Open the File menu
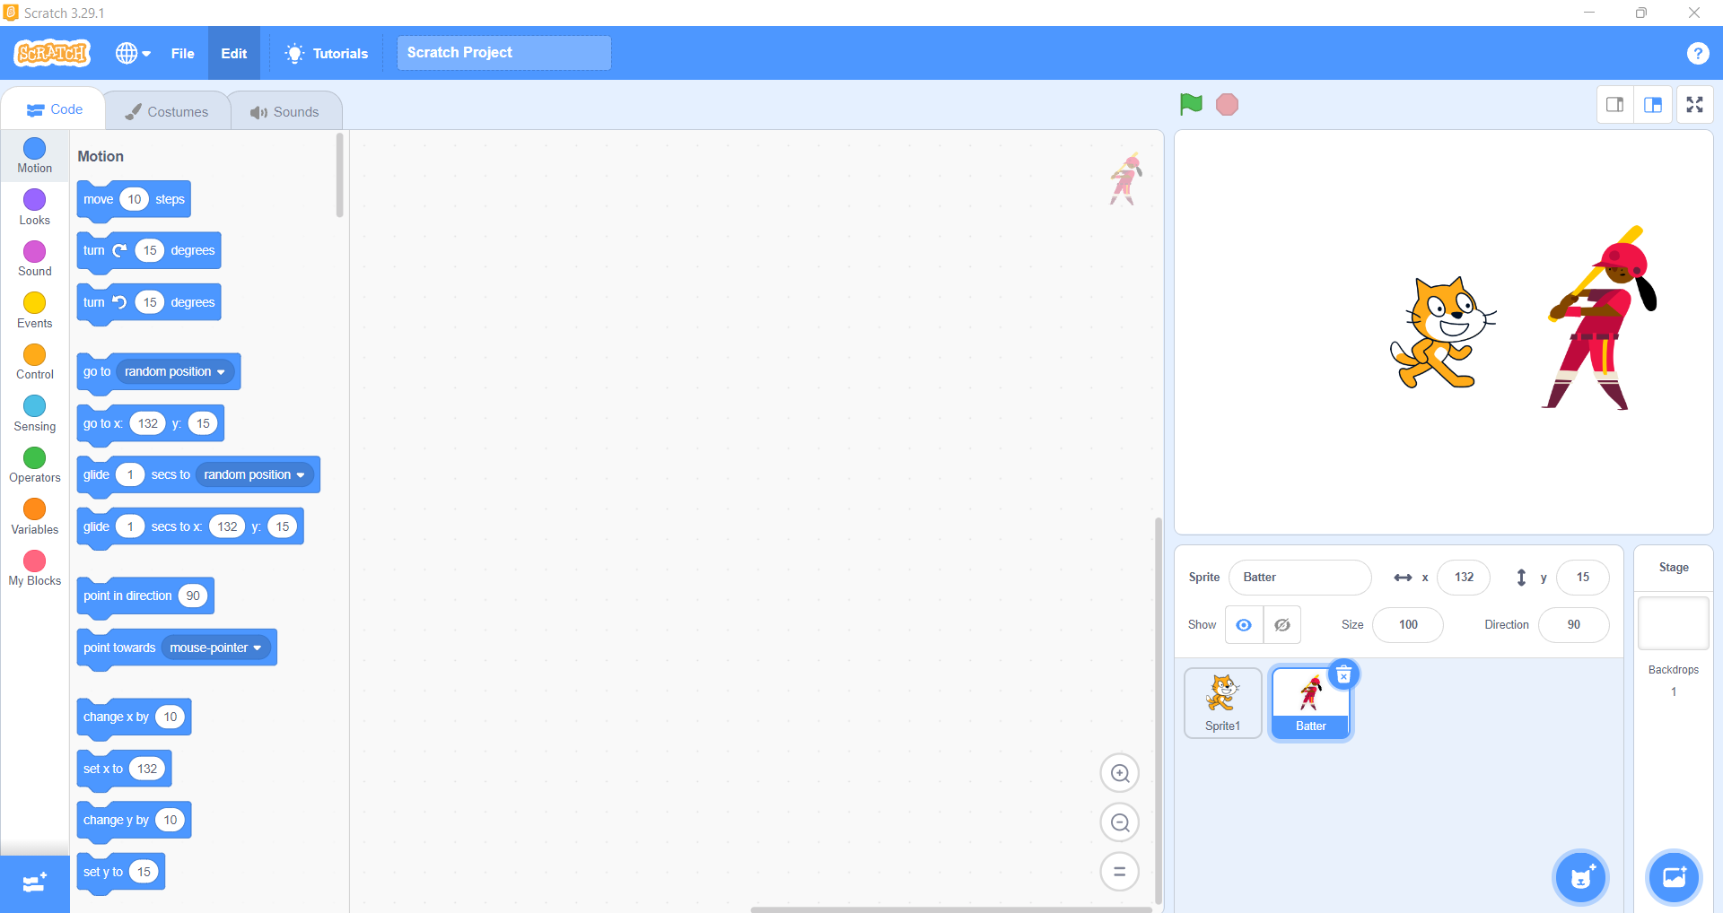1723x913 pixels. [x=182, y=54]
